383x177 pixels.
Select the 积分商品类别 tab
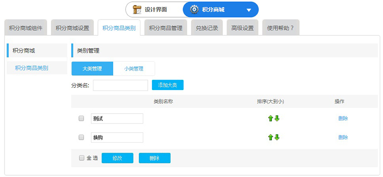point(119,28)
